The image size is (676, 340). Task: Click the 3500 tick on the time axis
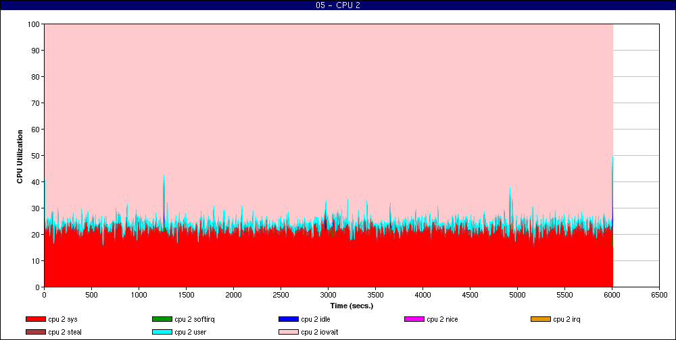point(375,295)
